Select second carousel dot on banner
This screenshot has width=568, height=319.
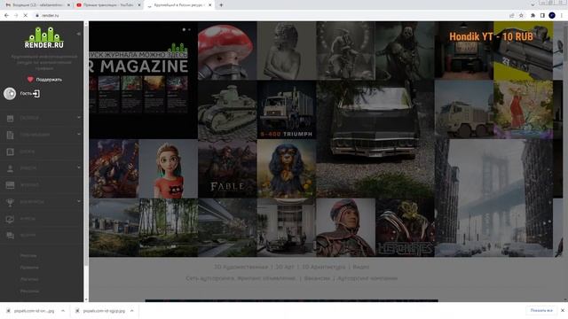[x=189, y=29]
